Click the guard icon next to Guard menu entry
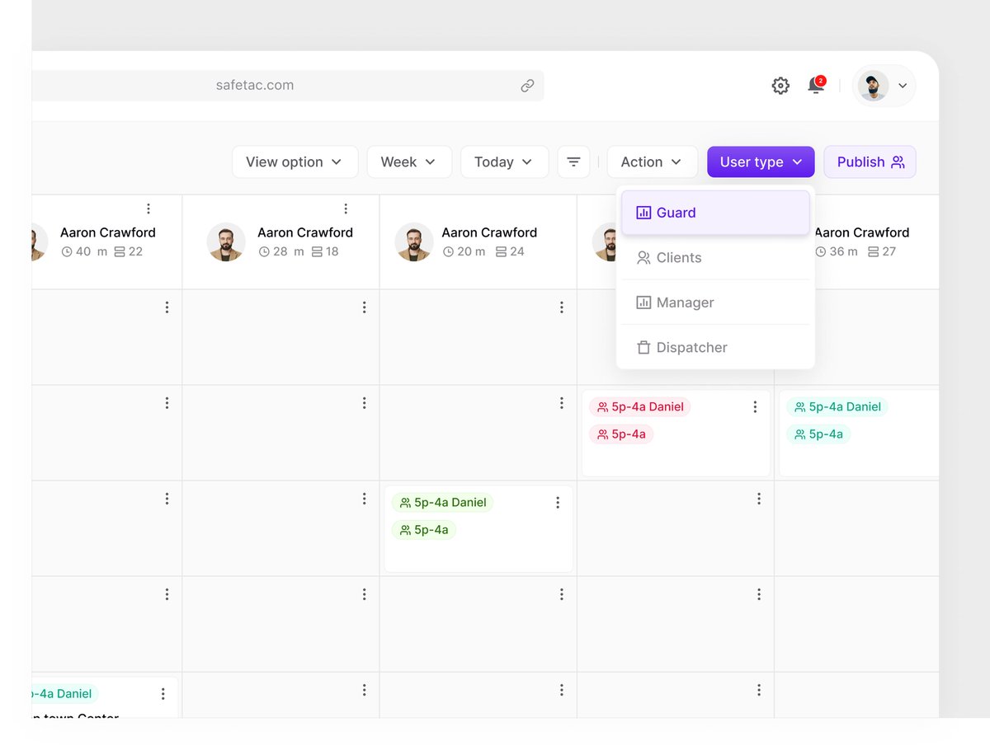 (644, 212)
